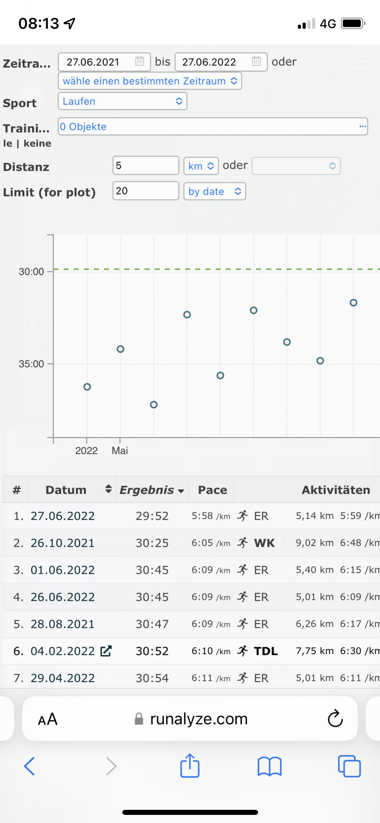The height and width of the screenshot is (823, 380).
Task: Open calendar picker for start date 27.06.2021
Action: click(x=139, y=62)
